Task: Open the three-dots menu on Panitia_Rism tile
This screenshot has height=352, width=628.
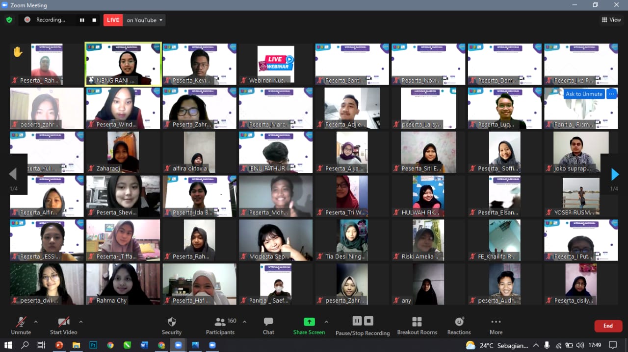Action: pyautogui.click(x=611, y=94)
